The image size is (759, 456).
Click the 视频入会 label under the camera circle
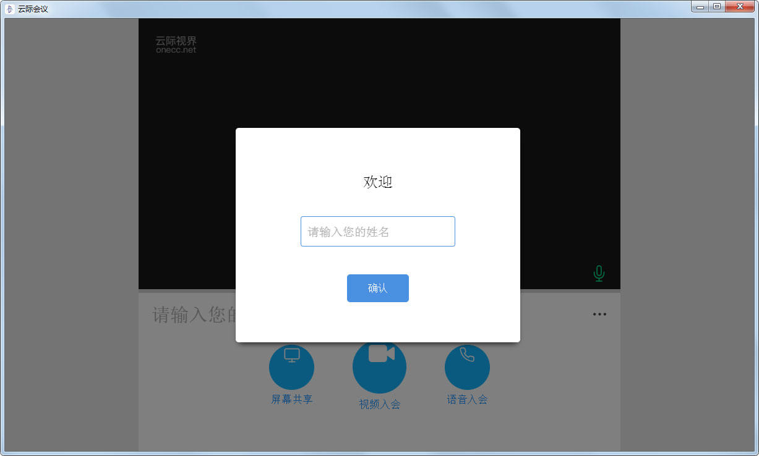pyautogui.click(x=379, y=404)
